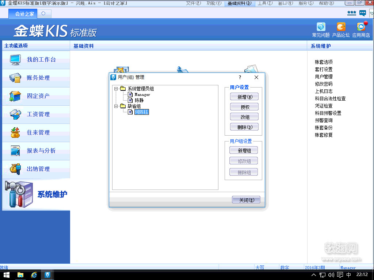Viewport: 374px width, 280px height.
Task: Click the 新增(N) user button
Action: pos(244,97)
